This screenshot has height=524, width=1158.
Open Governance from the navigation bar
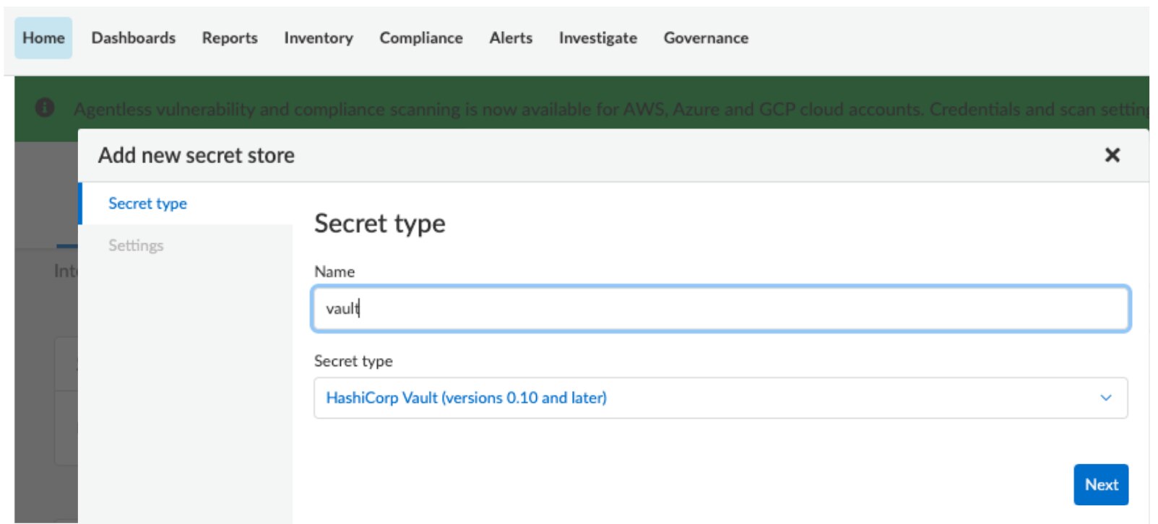coord(705,38)
